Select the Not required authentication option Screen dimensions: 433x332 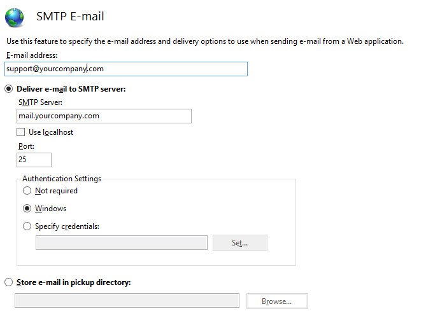tap(27, 191)
